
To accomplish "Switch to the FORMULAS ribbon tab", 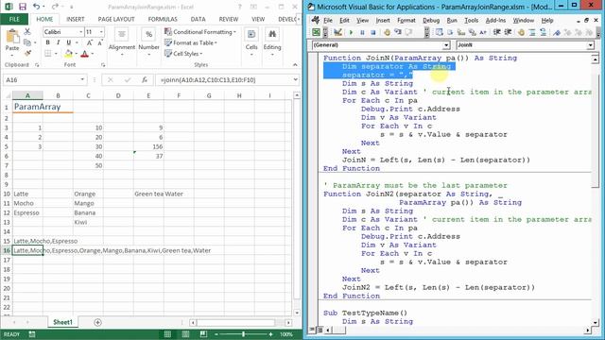I will tap(163, 19).
